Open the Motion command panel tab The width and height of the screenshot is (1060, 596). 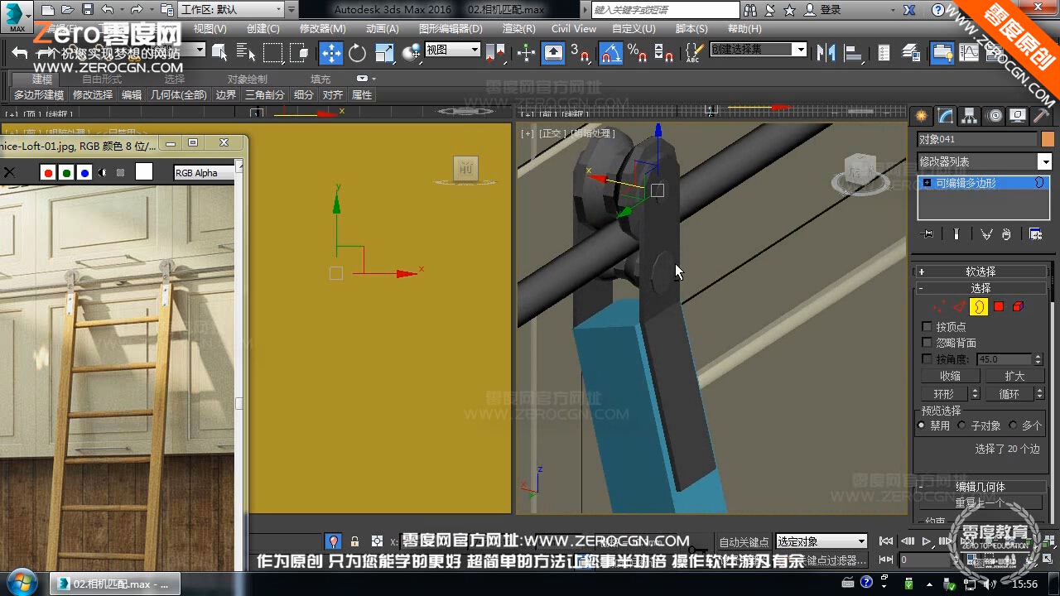point(995,116)
